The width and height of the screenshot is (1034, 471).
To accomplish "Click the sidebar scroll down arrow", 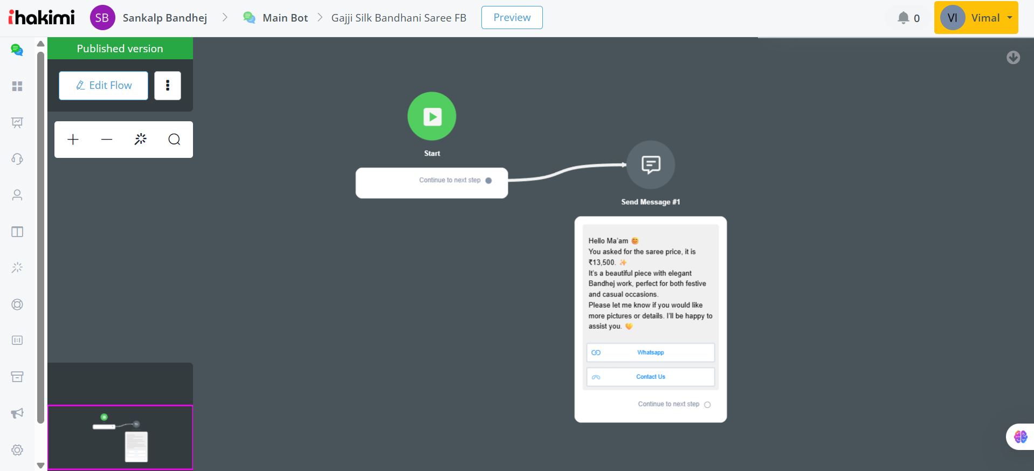I will pos(40,465).
